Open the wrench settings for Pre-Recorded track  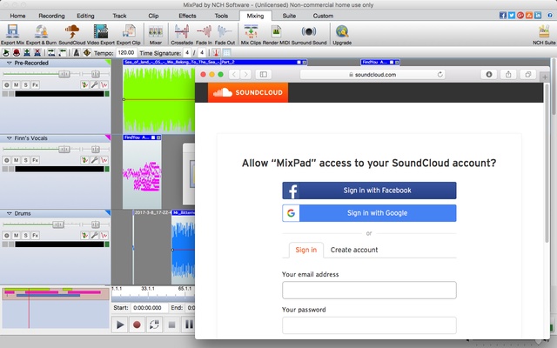pyautogui.click(x=94, y=85)
